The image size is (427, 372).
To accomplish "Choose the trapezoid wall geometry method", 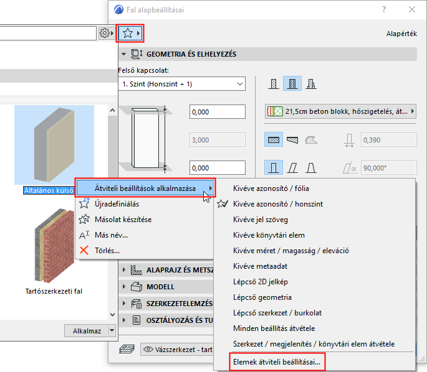I will 292,140.
